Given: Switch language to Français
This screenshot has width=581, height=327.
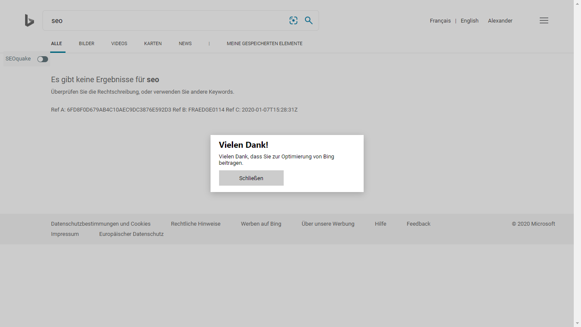Looking at the screenshot, I should point(440,21).
